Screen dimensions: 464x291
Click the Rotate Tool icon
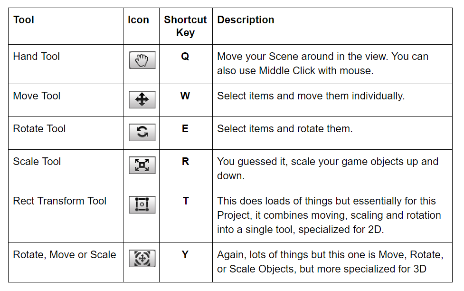click(x=142, y=133)
